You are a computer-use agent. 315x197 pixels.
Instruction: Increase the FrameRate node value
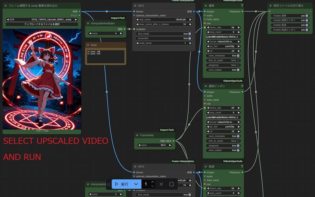coord(170,145)
